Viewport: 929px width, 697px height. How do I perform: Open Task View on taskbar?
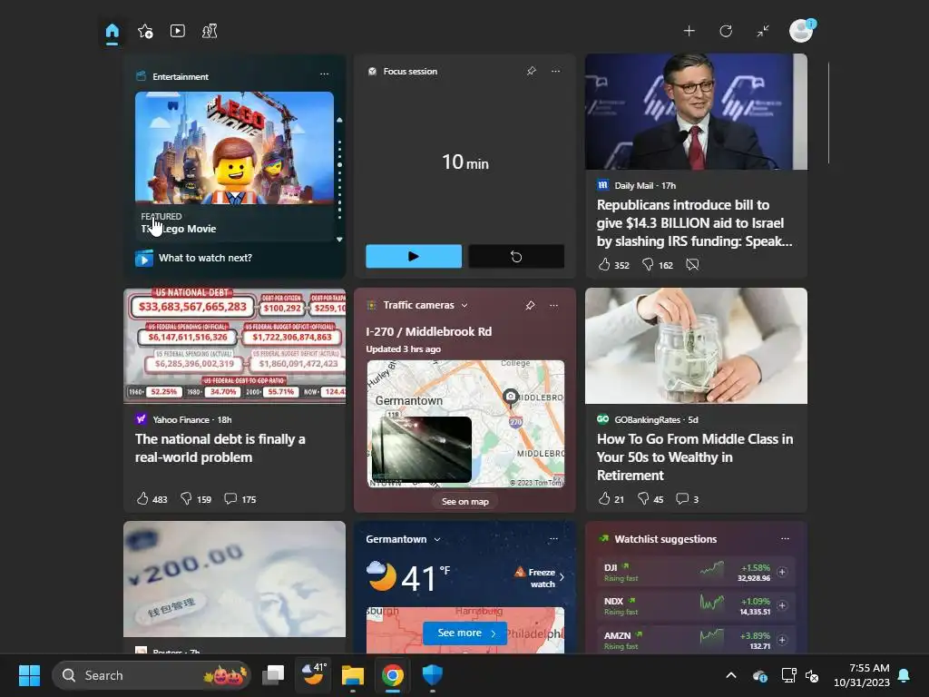(273, 675)
